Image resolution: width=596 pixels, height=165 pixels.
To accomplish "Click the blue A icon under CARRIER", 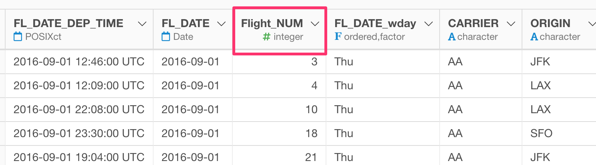I will [x=452, y=37].
